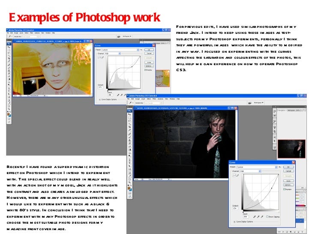
Task: Select the Zoom tool in lower Photoshop toolbox
Action: [130, 182]
